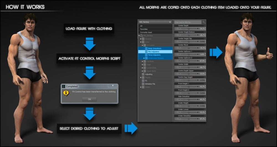Select the Intimates Fits tree entry
This screenshot has width=277, height=147.
150,84
